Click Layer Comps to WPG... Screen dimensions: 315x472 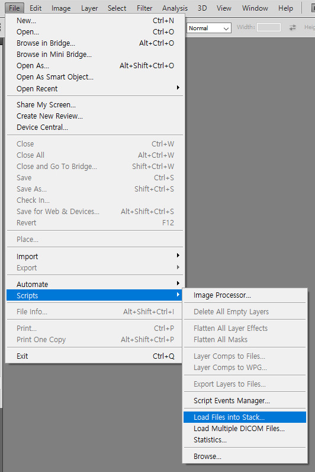click(245, 368)
